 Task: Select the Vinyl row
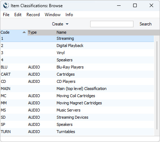tap(77, 53)
